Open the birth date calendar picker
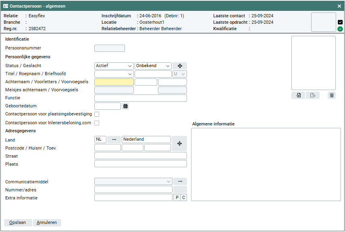 [125, 106]
